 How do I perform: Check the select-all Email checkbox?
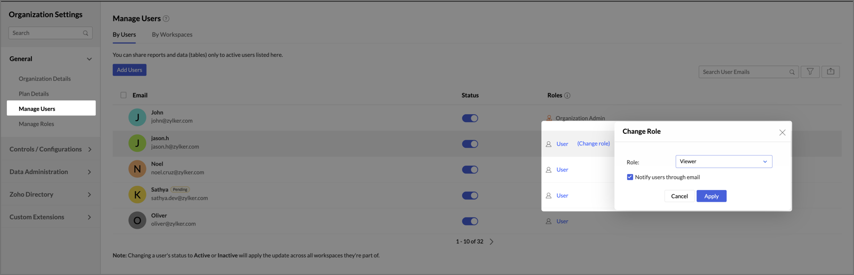(124, 96)
